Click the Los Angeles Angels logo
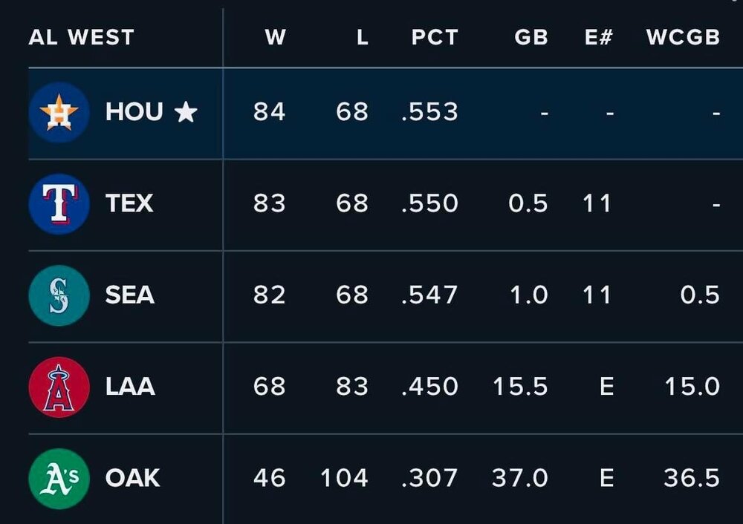This screenshot has height=524, width=743. (x=59, y=387)
